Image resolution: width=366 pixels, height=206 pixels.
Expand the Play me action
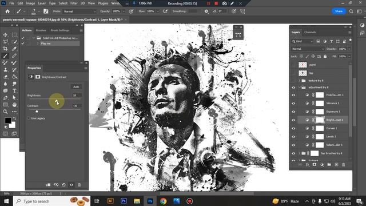(x=38, y=43)
